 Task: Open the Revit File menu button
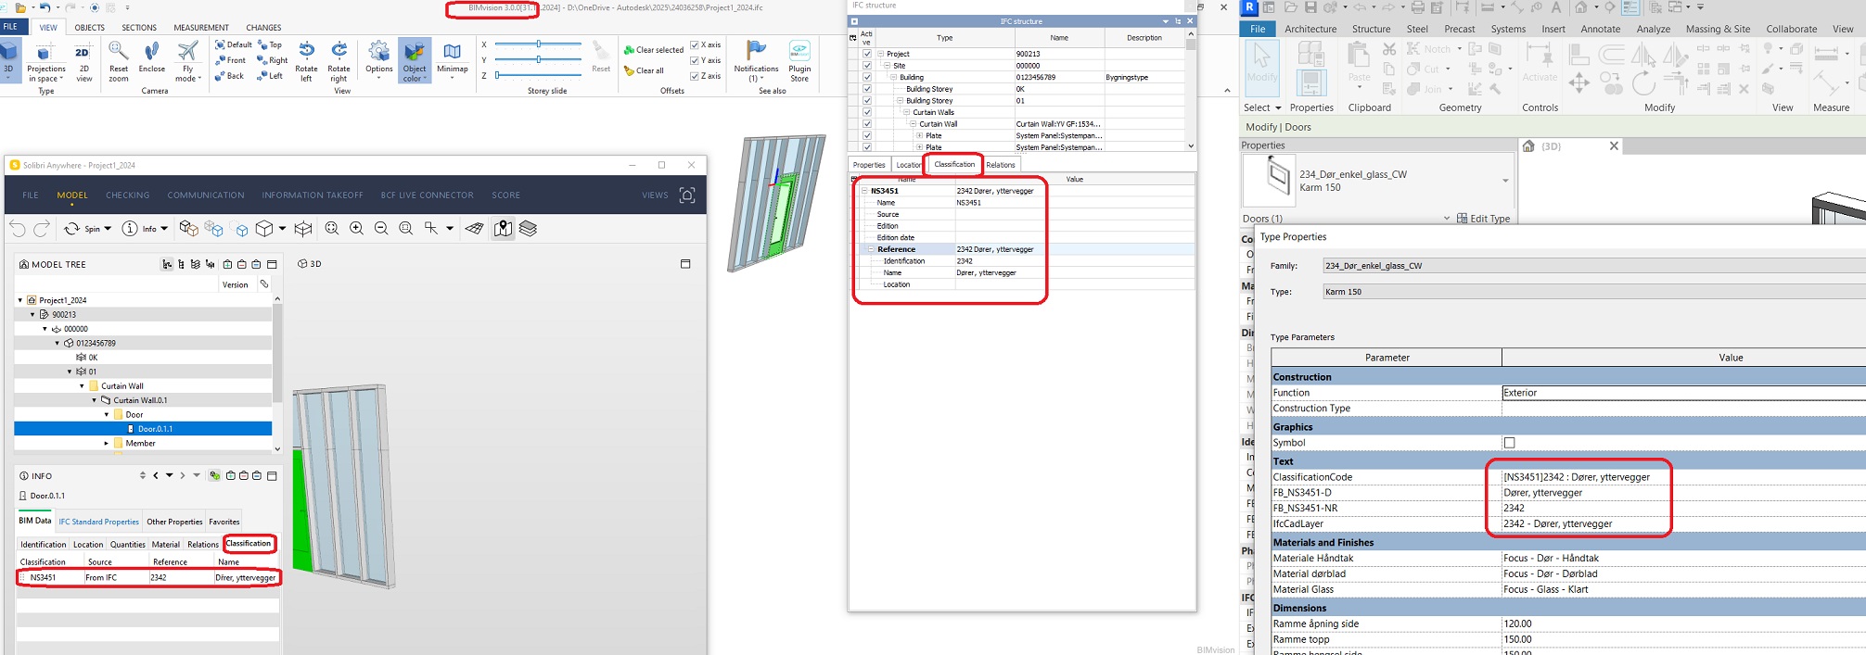1258,29
